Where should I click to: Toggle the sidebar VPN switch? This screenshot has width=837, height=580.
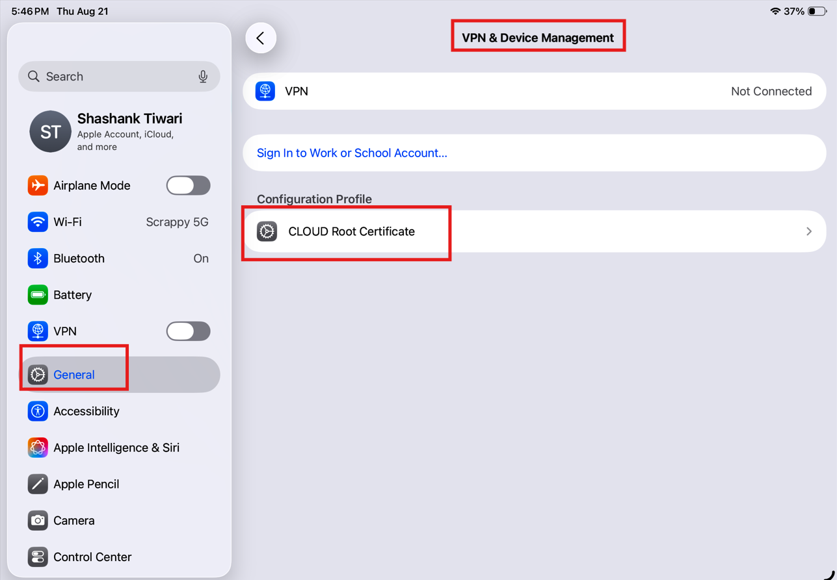pyautogui.click(x=188, y=331)
